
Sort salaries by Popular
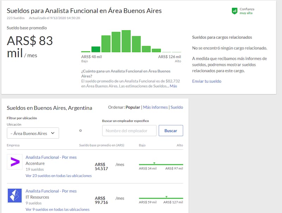point(133,107)
